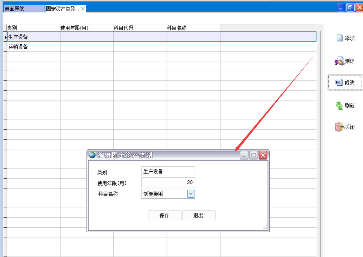This screenshot has width=363, height=257.
Task: Select the 固定资产类别 tab
Action: (x=62, y=9)
